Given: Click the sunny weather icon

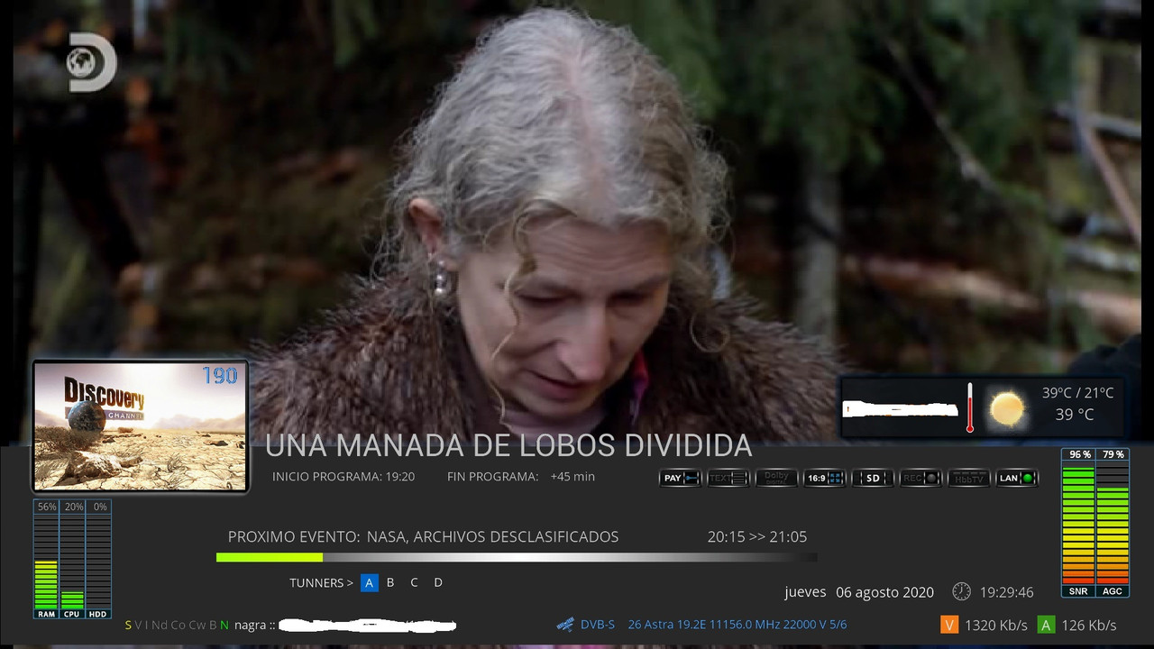Looking at the screenshot, I should [x=1007, y=409].
